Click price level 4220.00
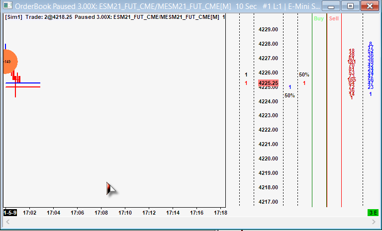This screenshot has width=382, height=231. point(268,158)
